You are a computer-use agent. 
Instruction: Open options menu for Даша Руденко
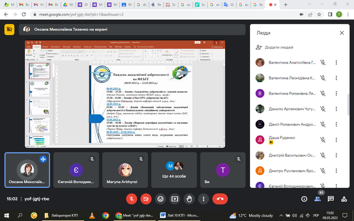point(336,140)
